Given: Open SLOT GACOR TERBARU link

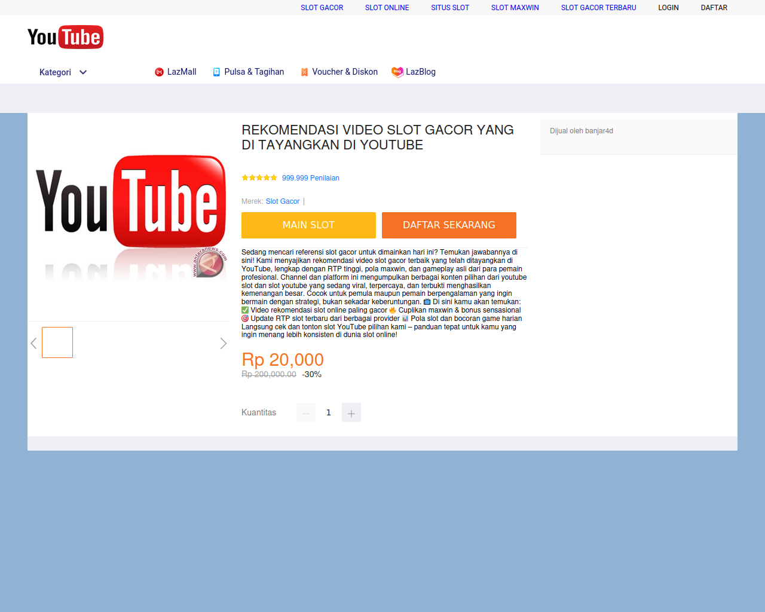Looking at the screenshot, I should (598, 8).
